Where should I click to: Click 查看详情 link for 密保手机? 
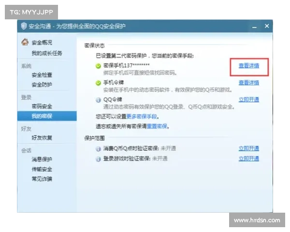[249, 66]
